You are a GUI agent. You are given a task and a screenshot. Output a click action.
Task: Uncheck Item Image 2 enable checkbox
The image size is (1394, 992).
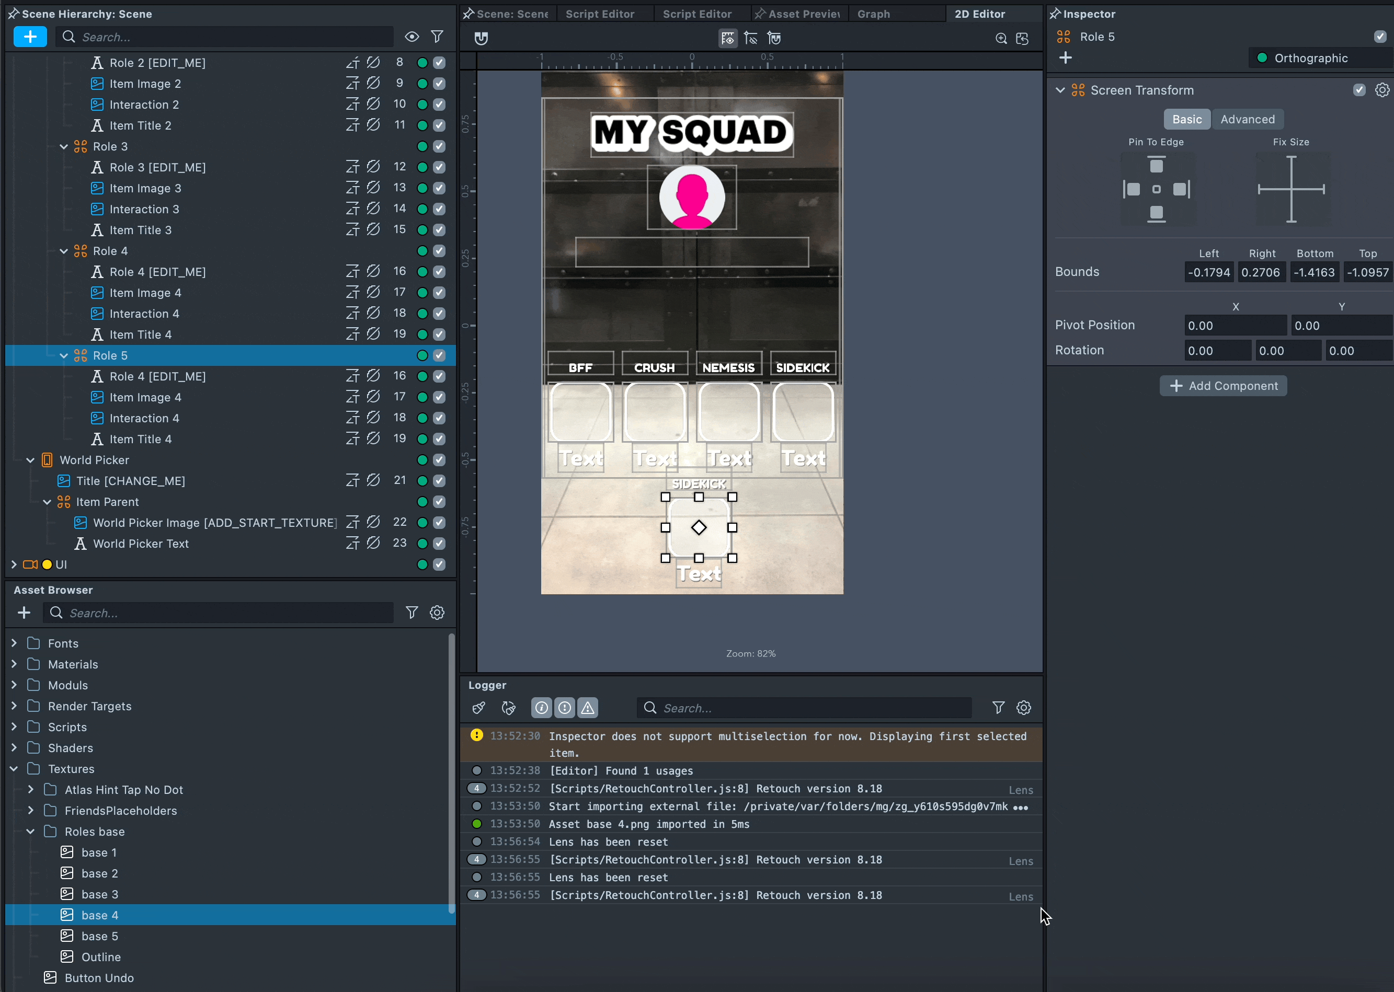tap(439, 84)
